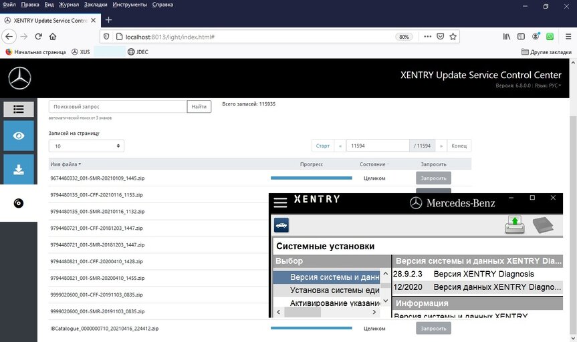Change language via Язык: РУС dropdown

548,85
